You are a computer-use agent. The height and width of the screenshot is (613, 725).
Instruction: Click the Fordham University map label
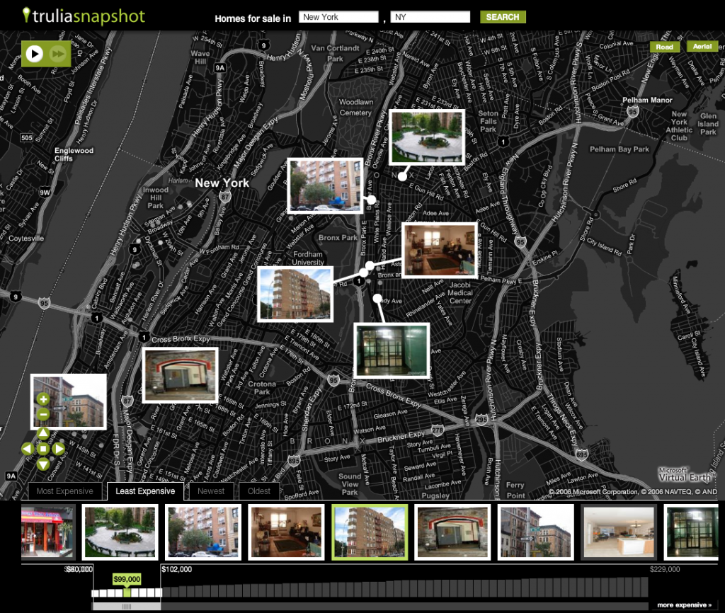[308, 258]
